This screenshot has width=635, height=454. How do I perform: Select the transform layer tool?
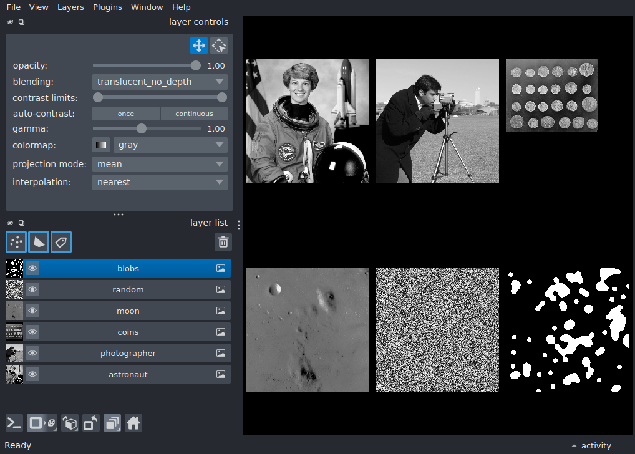tap(219, 46)
